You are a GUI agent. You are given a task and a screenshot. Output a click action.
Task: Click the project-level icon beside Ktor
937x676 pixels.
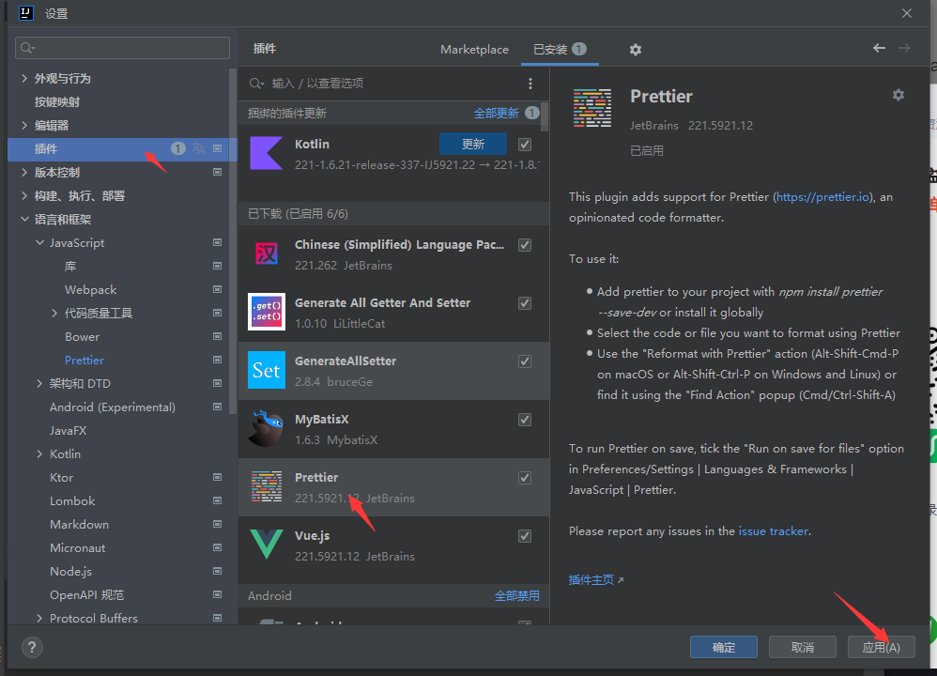pyautogui.click(x=218, y=478)
